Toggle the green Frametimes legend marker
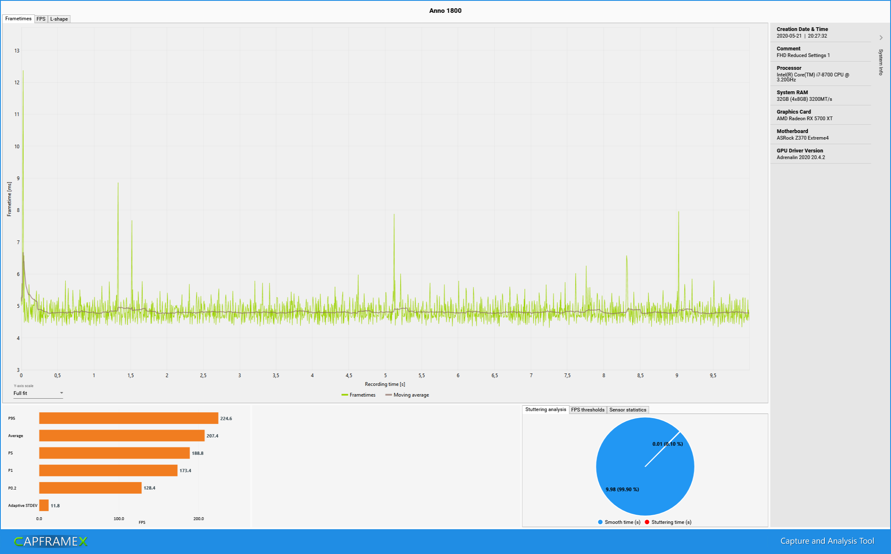This screenshot has height=554, width=891. pos(345,395)
